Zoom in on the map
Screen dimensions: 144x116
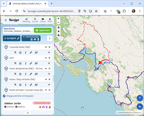point(58,19)
